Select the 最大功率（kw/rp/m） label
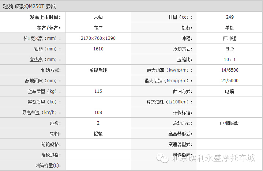This screenshot has height=171, width=263. click(x=170, y=70)
